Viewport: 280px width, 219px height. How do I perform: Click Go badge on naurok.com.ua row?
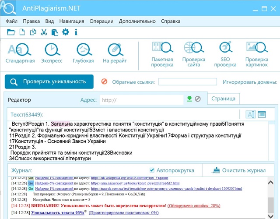(x=31, y=189)
